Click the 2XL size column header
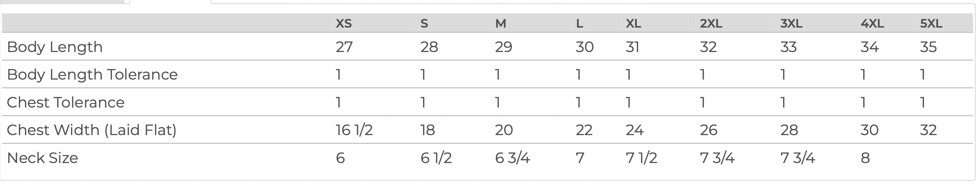 tap(711, 23)
